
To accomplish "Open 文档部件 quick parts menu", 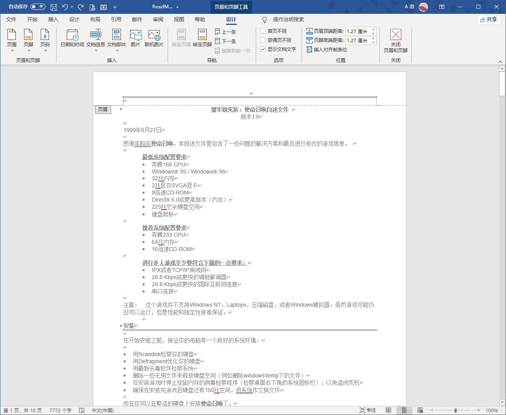I will point(117,40).
